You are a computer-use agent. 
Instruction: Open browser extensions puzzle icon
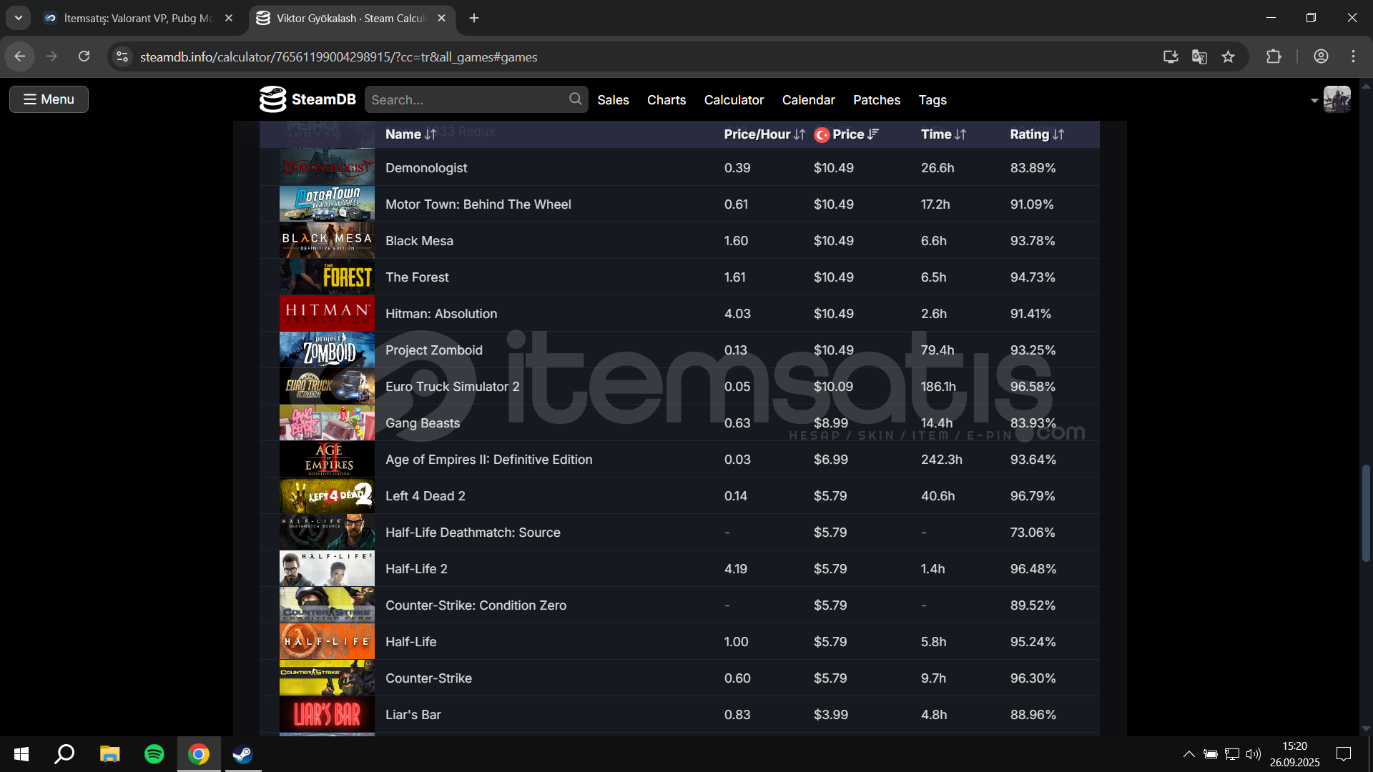pyautogui.click(x=1274, y=56)
